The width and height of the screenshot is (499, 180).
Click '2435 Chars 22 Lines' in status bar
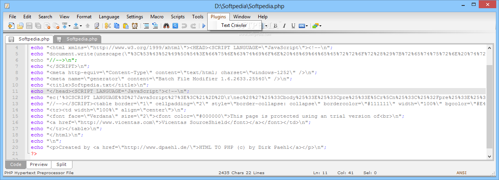click(242, 173)
